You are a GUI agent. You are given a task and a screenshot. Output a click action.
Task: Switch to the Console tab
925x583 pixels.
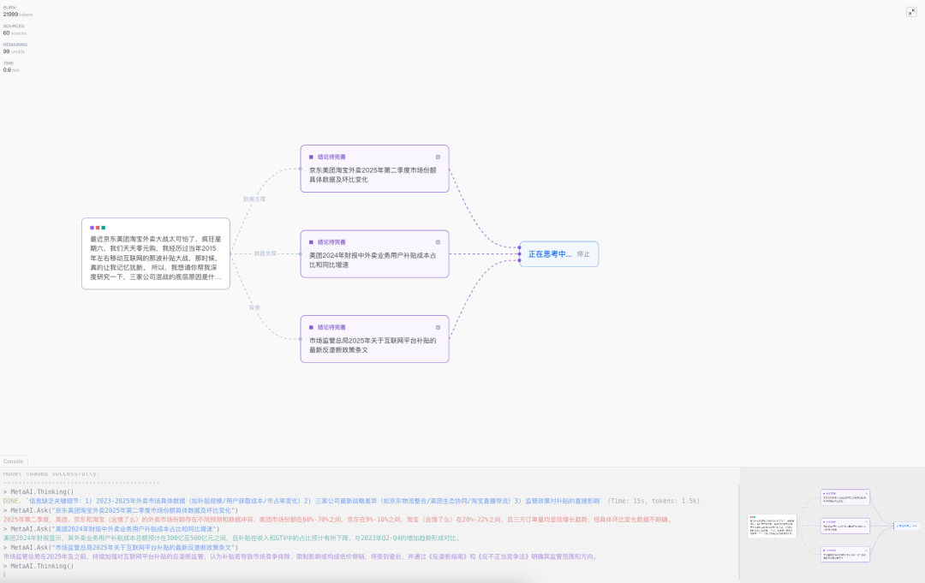click(x=13, y=461)
